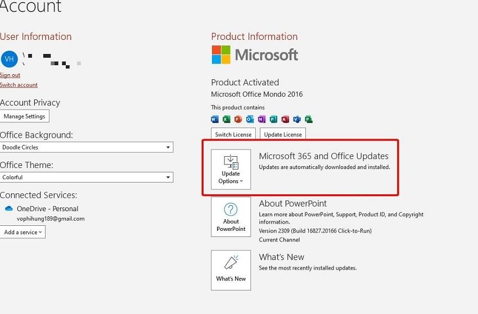
Task: Click the VH user avatar
Action: (x=10, y=59)
